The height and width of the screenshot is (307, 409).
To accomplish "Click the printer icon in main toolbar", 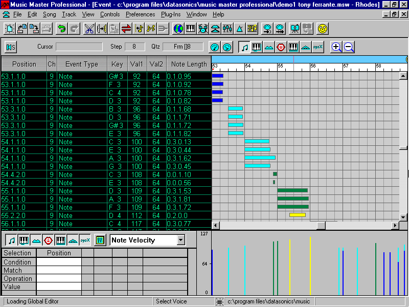I will tap(47, 29).
